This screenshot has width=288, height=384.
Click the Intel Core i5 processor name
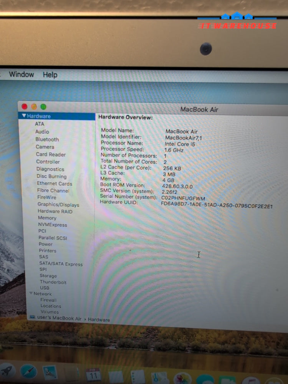point(180,144)
